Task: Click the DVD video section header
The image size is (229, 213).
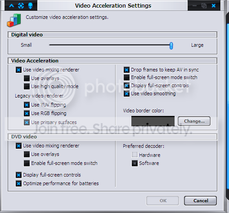Action: click(112, 137)
